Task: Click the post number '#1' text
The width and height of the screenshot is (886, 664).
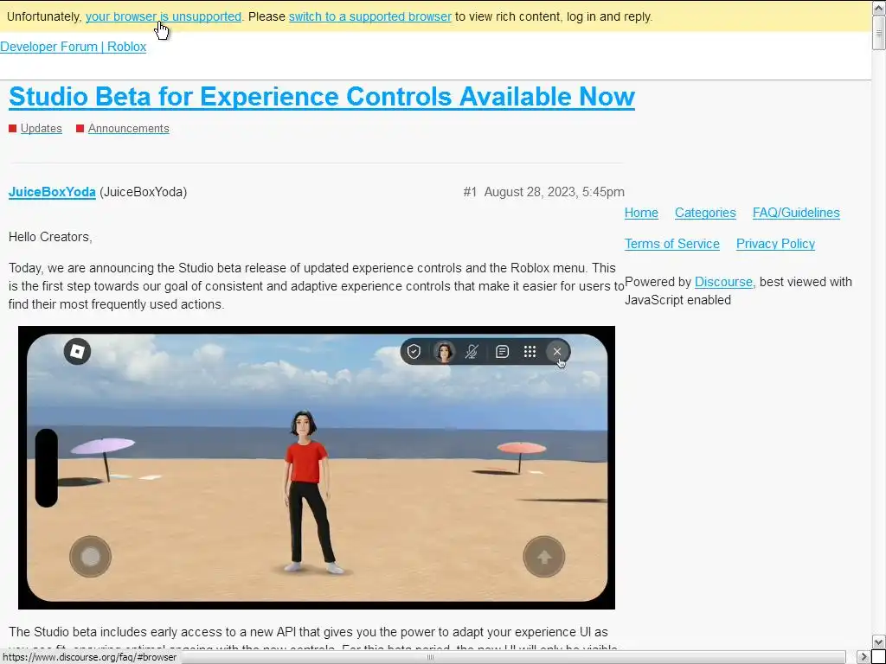Action: tap(470, 192)
